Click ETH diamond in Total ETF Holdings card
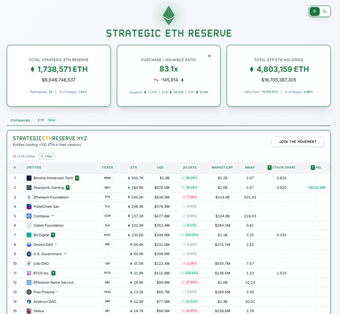The image size is (340, 314). click(x=252, y=69)
